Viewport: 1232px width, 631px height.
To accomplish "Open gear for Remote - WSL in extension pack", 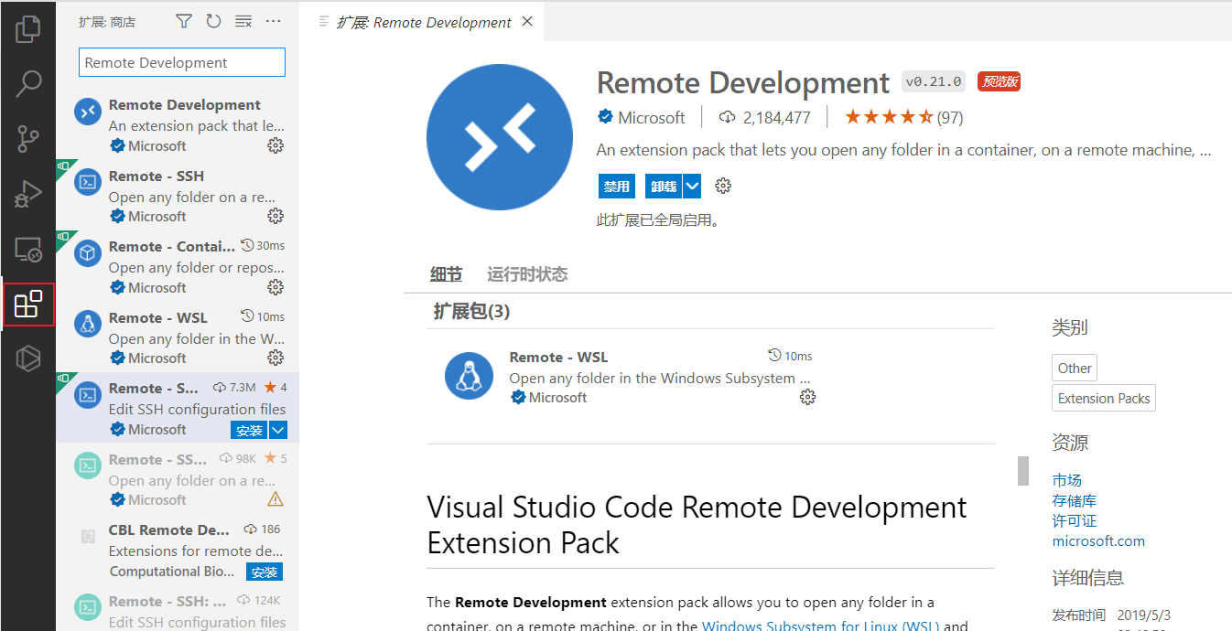I will pyautogui.click(x=807, y=397).
